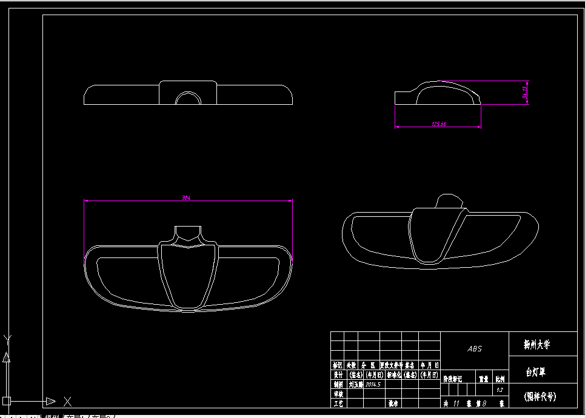Click the 处数 header cell
The image size is (585, 418).
click(351, 365)
